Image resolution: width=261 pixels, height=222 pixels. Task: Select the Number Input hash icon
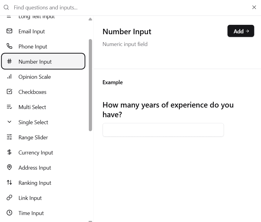tap(9, 61)
